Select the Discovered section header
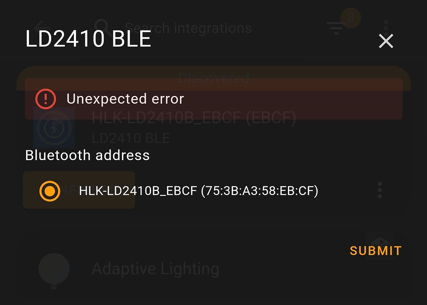This screenshot has height=305, width=427. (x=214, y=78)
